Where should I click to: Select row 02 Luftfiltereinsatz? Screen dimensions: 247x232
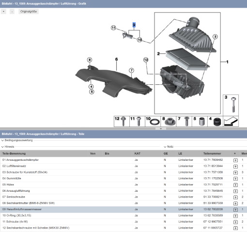(x=123, y=166)
